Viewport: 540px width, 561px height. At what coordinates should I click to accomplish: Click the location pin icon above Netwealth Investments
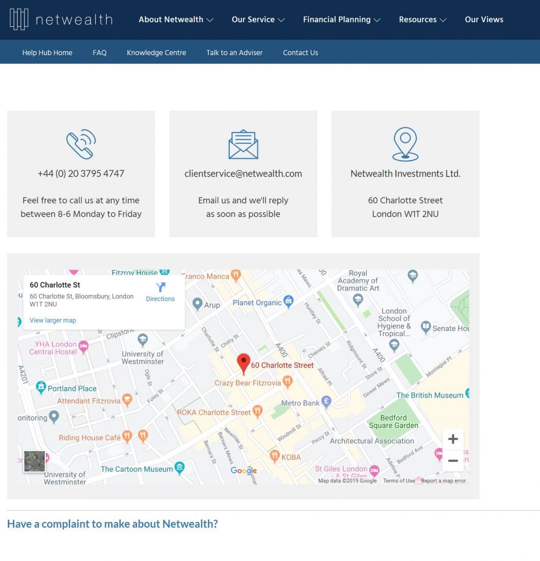(405, 144)
